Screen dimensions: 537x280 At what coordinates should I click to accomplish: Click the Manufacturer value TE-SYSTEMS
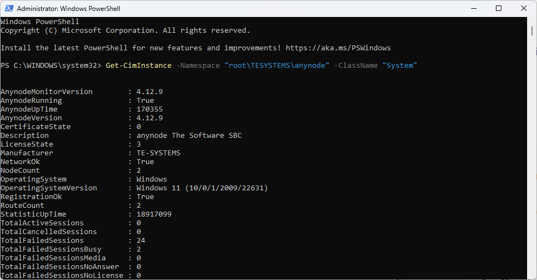tap(159, 153)
